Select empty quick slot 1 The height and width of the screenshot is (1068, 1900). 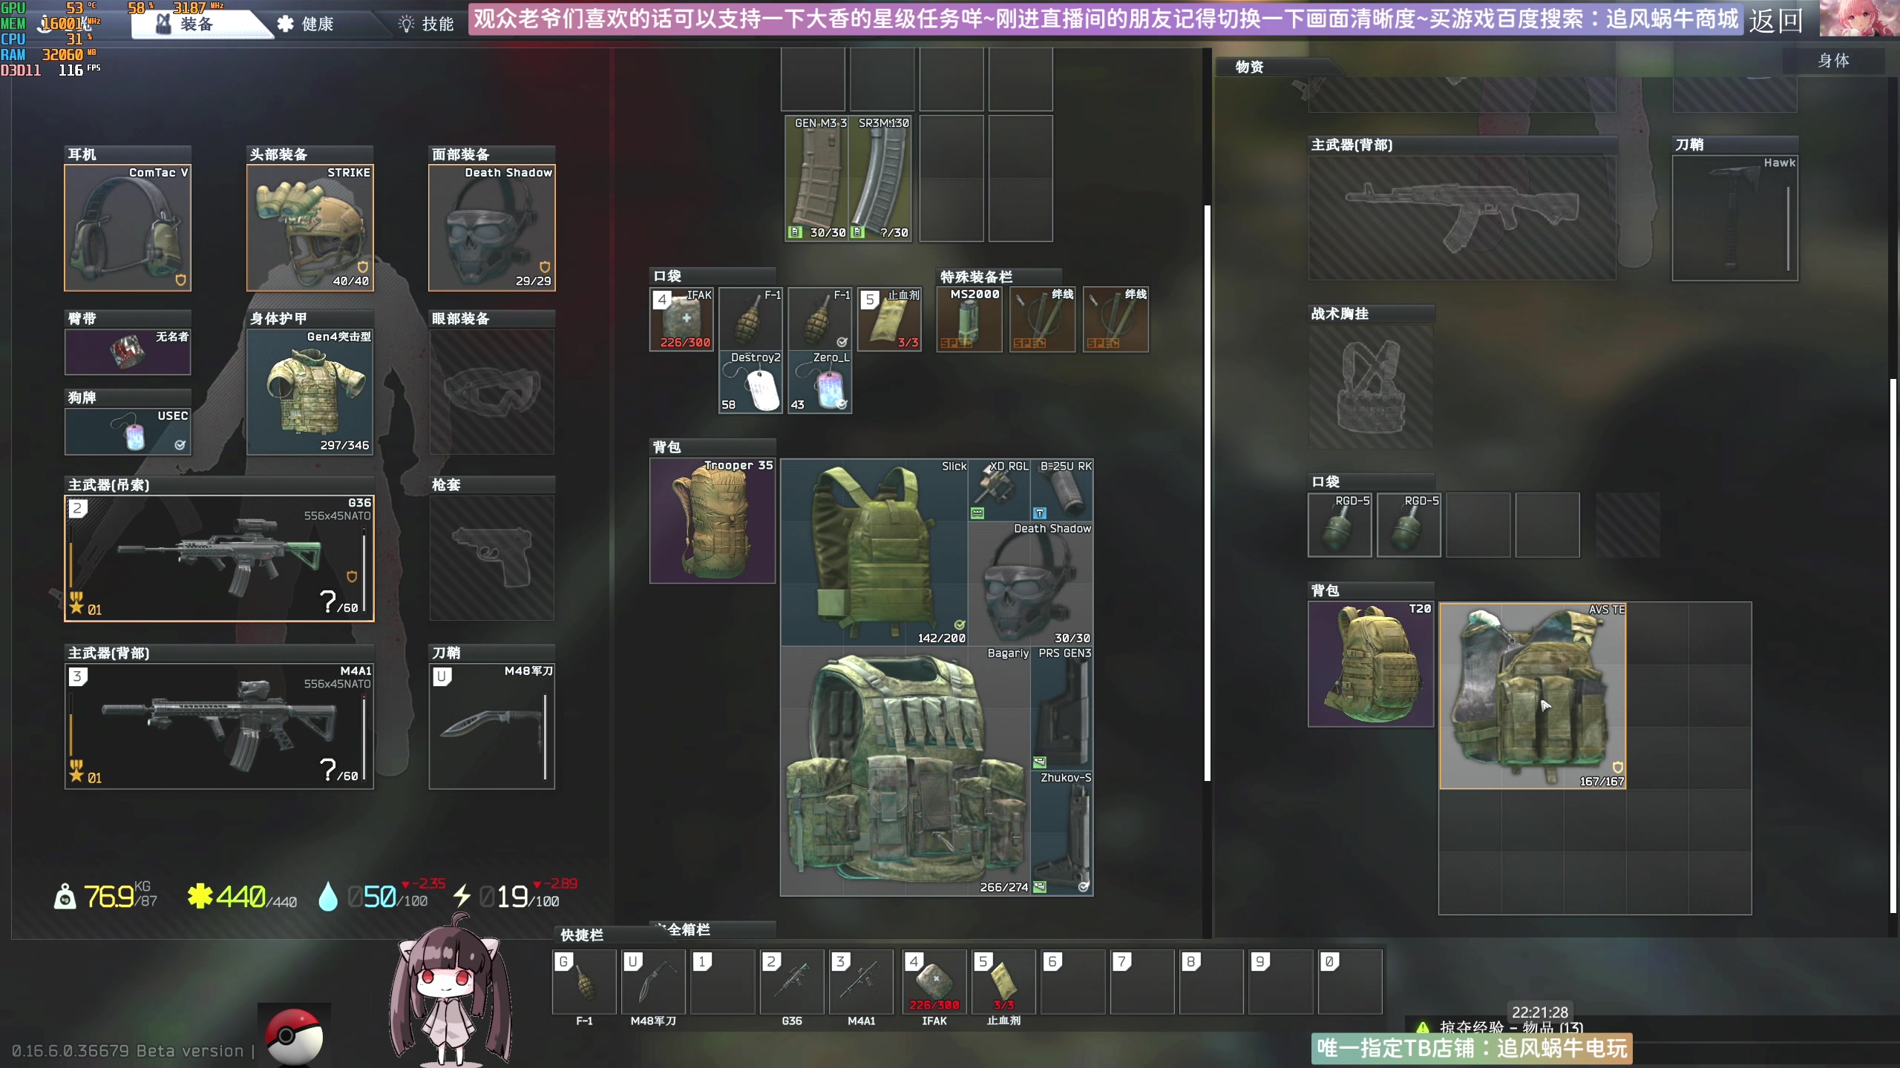pyautogui.click(x=722, y=982)
